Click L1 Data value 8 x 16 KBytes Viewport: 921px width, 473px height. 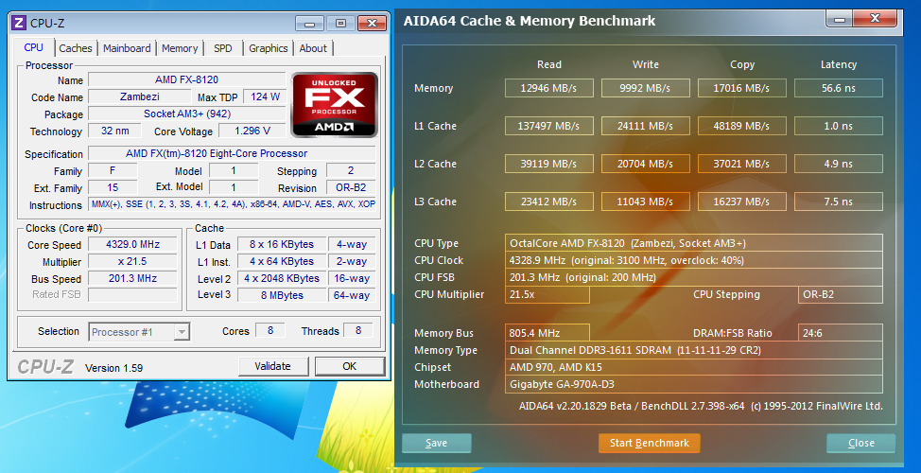click(x=282, y=244)
